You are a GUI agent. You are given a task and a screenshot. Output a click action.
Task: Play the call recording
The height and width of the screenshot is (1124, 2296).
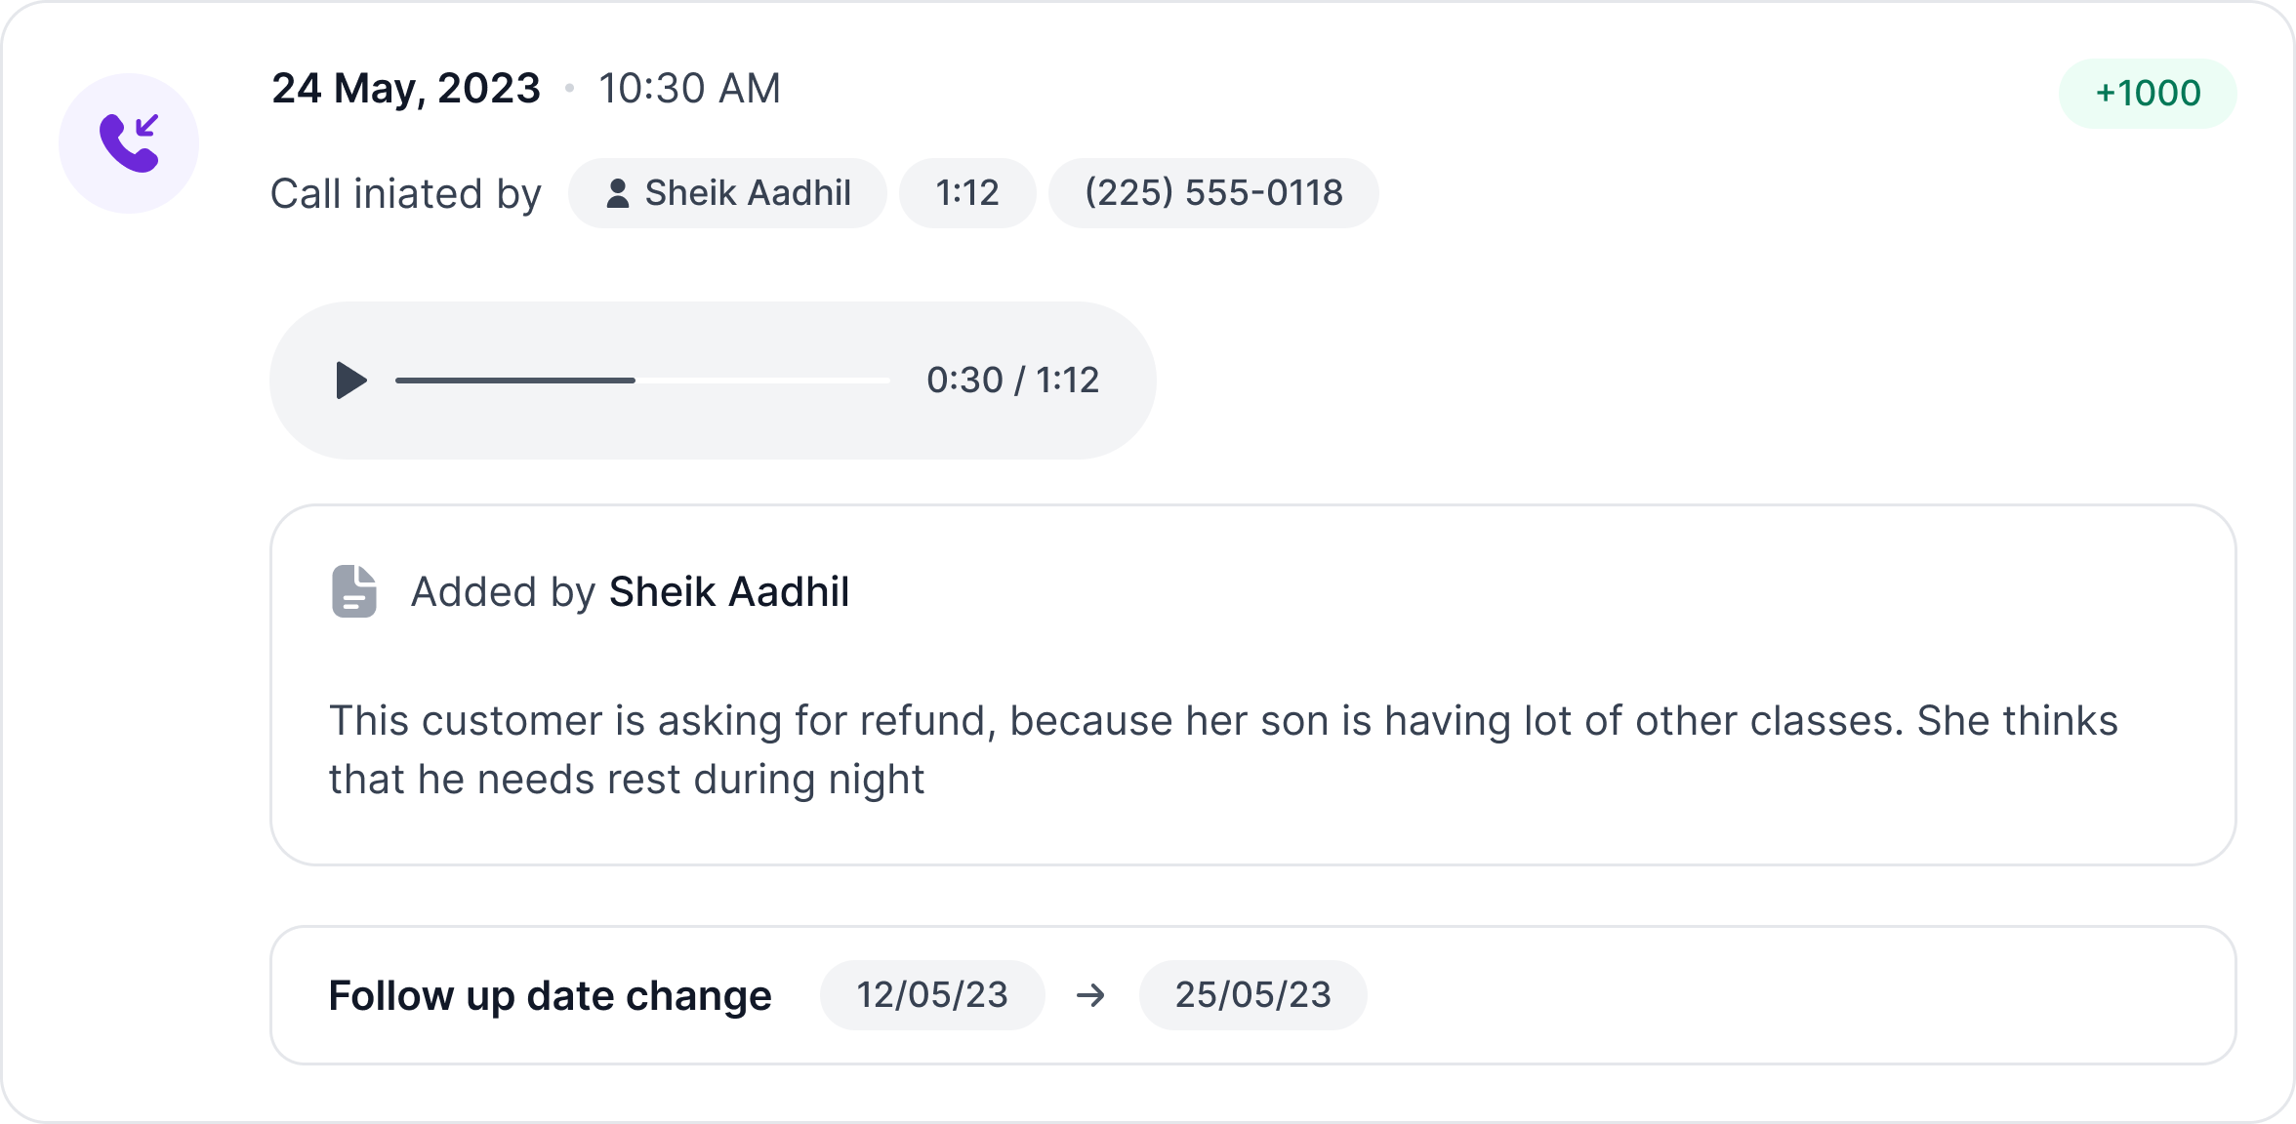click(350, 381)
